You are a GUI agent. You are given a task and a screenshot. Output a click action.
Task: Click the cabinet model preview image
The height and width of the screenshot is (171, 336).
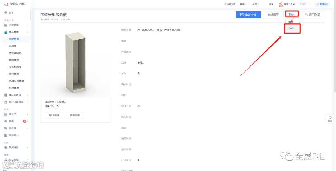[x=75, y=63]
